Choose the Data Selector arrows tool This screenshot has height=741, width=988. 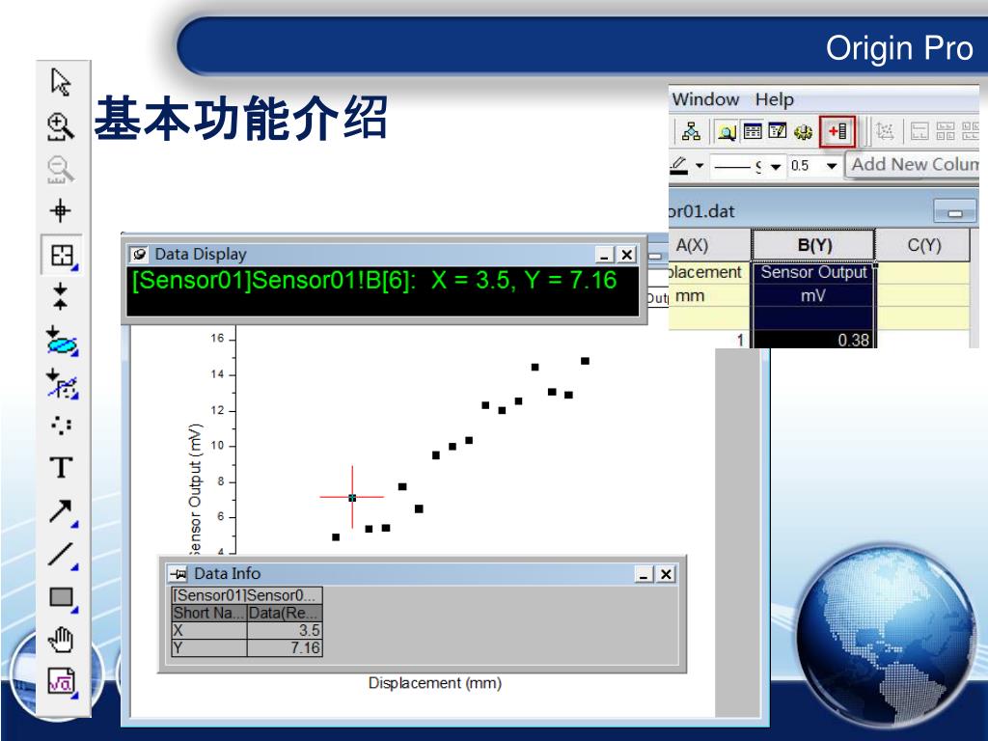point(60,296)
